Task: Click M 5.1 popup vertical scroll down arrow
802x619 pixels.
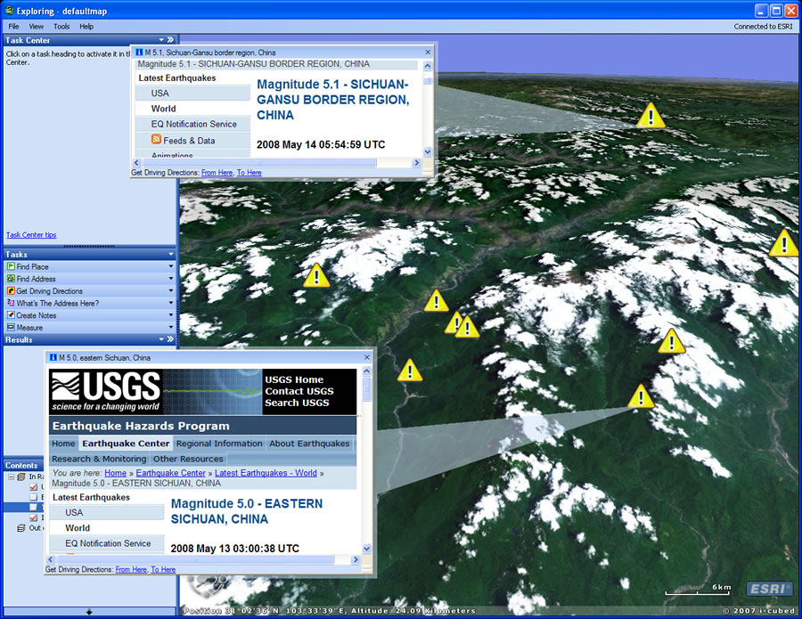Action: [x=428, y=151]
